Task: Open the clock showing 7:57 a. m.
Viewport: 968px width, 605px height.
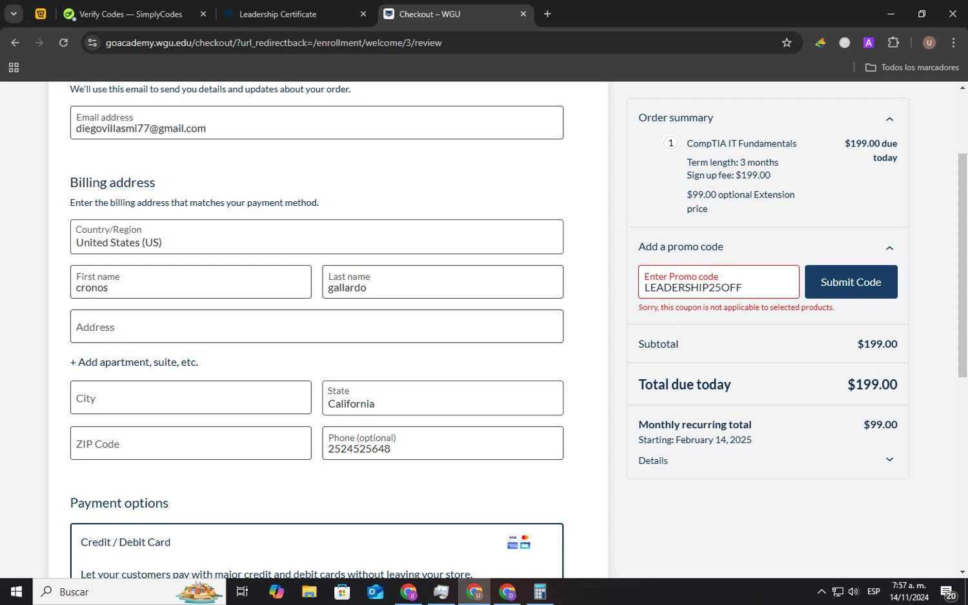Action: pos(909,591)
